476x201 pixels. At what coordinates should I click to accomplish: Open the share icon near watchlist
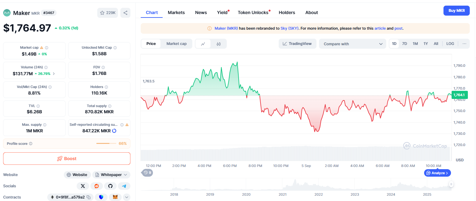(x=125, y=13)
